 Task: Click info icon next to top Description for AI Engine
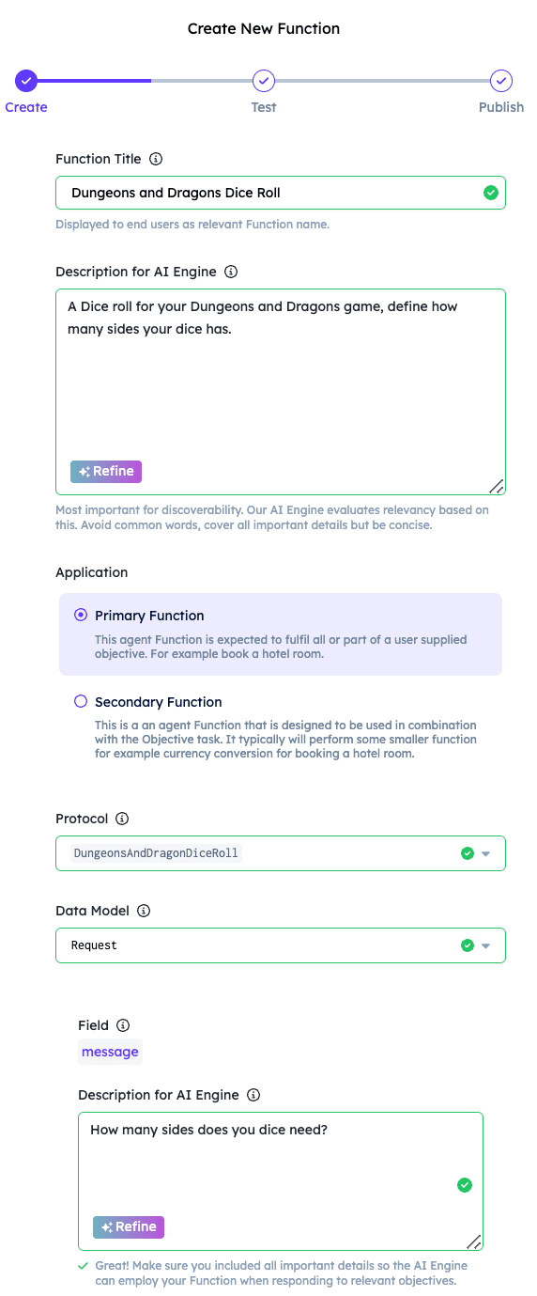click(231, 272)
